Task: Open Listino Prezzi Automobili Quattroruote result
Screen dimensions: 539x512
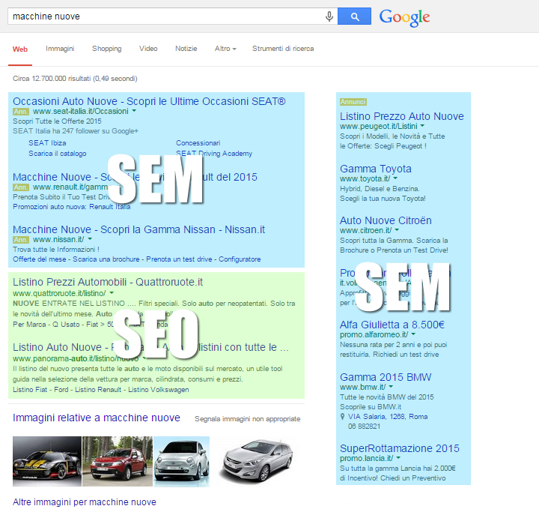Action: click(108, 282)
